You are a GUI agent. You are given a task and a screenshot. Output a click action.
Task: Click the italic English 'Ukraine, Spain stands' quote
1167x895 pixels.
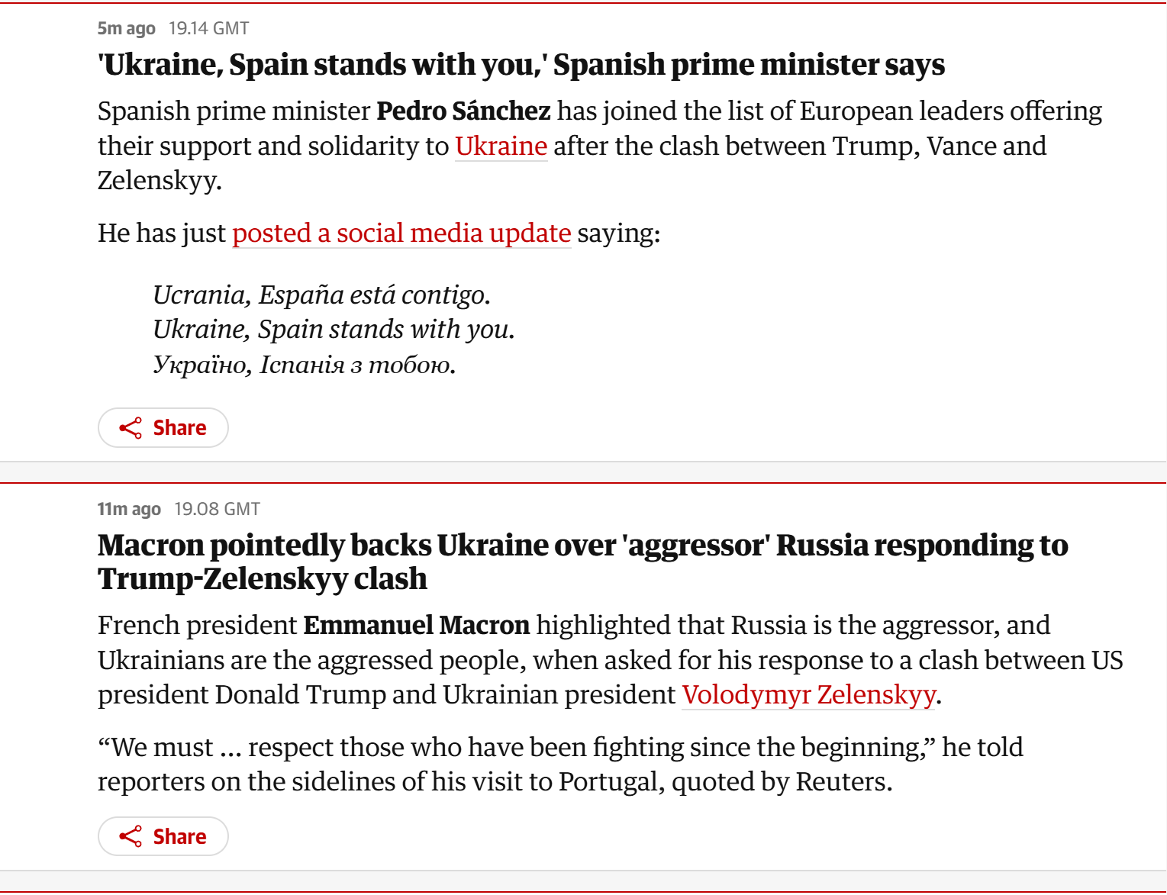click(334, 330)
